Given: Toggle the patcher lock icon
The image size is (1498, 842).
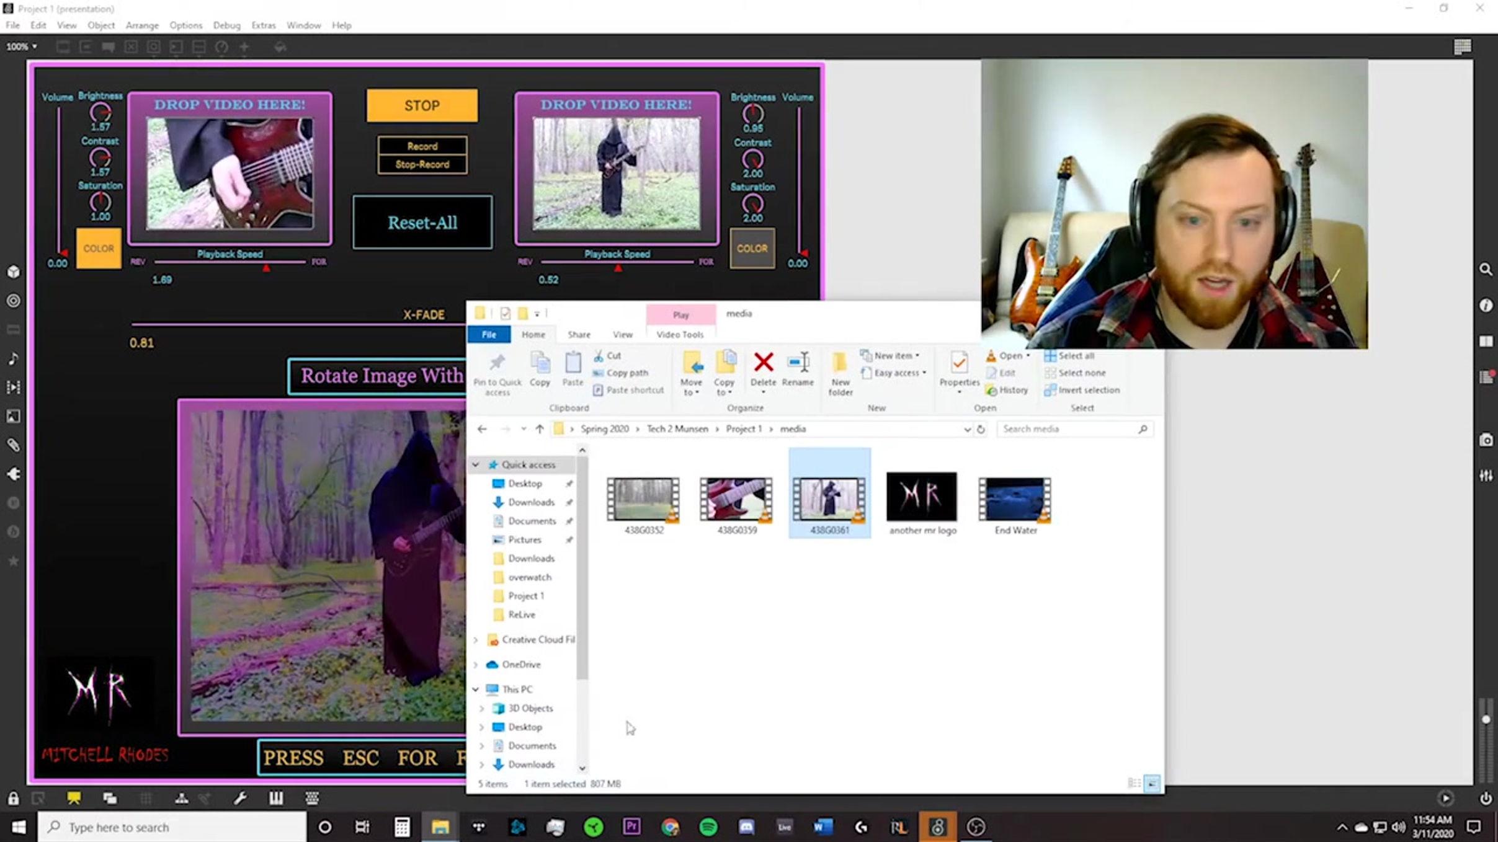Looking at the screenshot, I should pyautogui.click(x=13, y=799).
